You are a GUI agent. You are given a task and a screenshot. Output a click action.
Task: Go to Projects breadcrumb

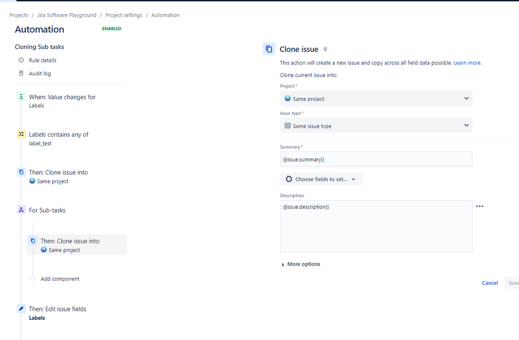pyautogui.click(x=19, y=15)
